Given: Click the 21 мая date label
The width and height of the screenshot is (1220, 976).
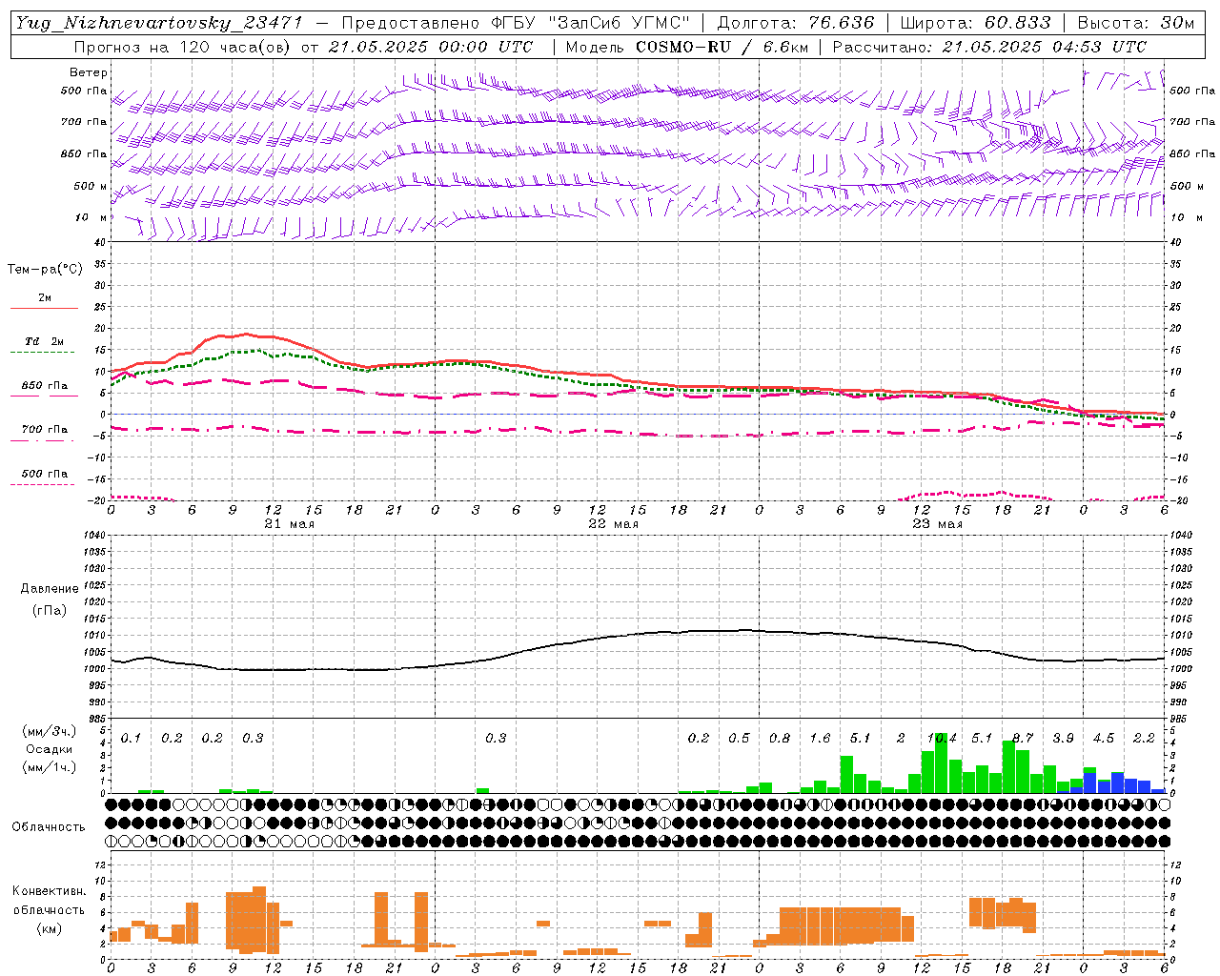Looking at the screenshot, I should point(289,524).
